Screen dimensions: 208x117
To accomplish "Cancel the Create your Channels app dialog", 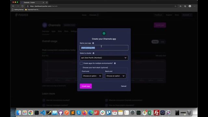I will (123, 86).
